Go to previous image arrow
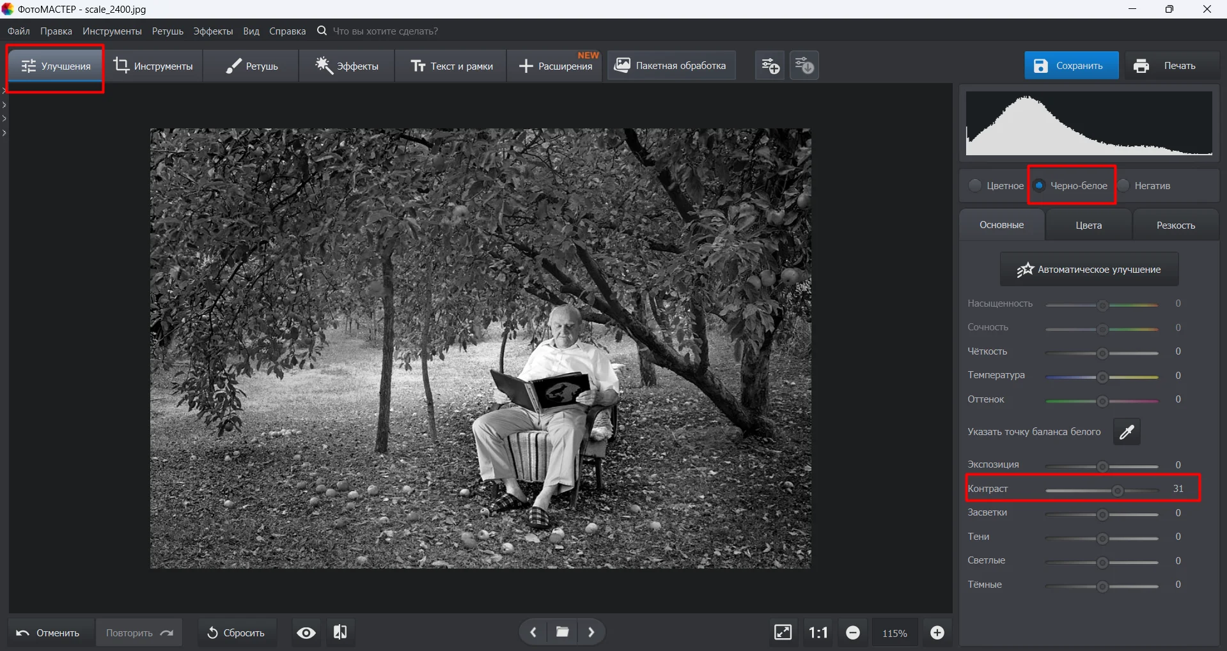 tap(533, 632)
